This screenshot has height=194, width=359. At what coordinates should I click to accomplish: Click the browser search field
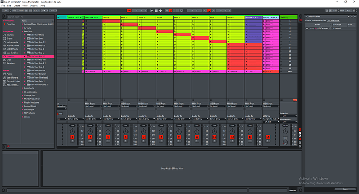pos(30,17)
